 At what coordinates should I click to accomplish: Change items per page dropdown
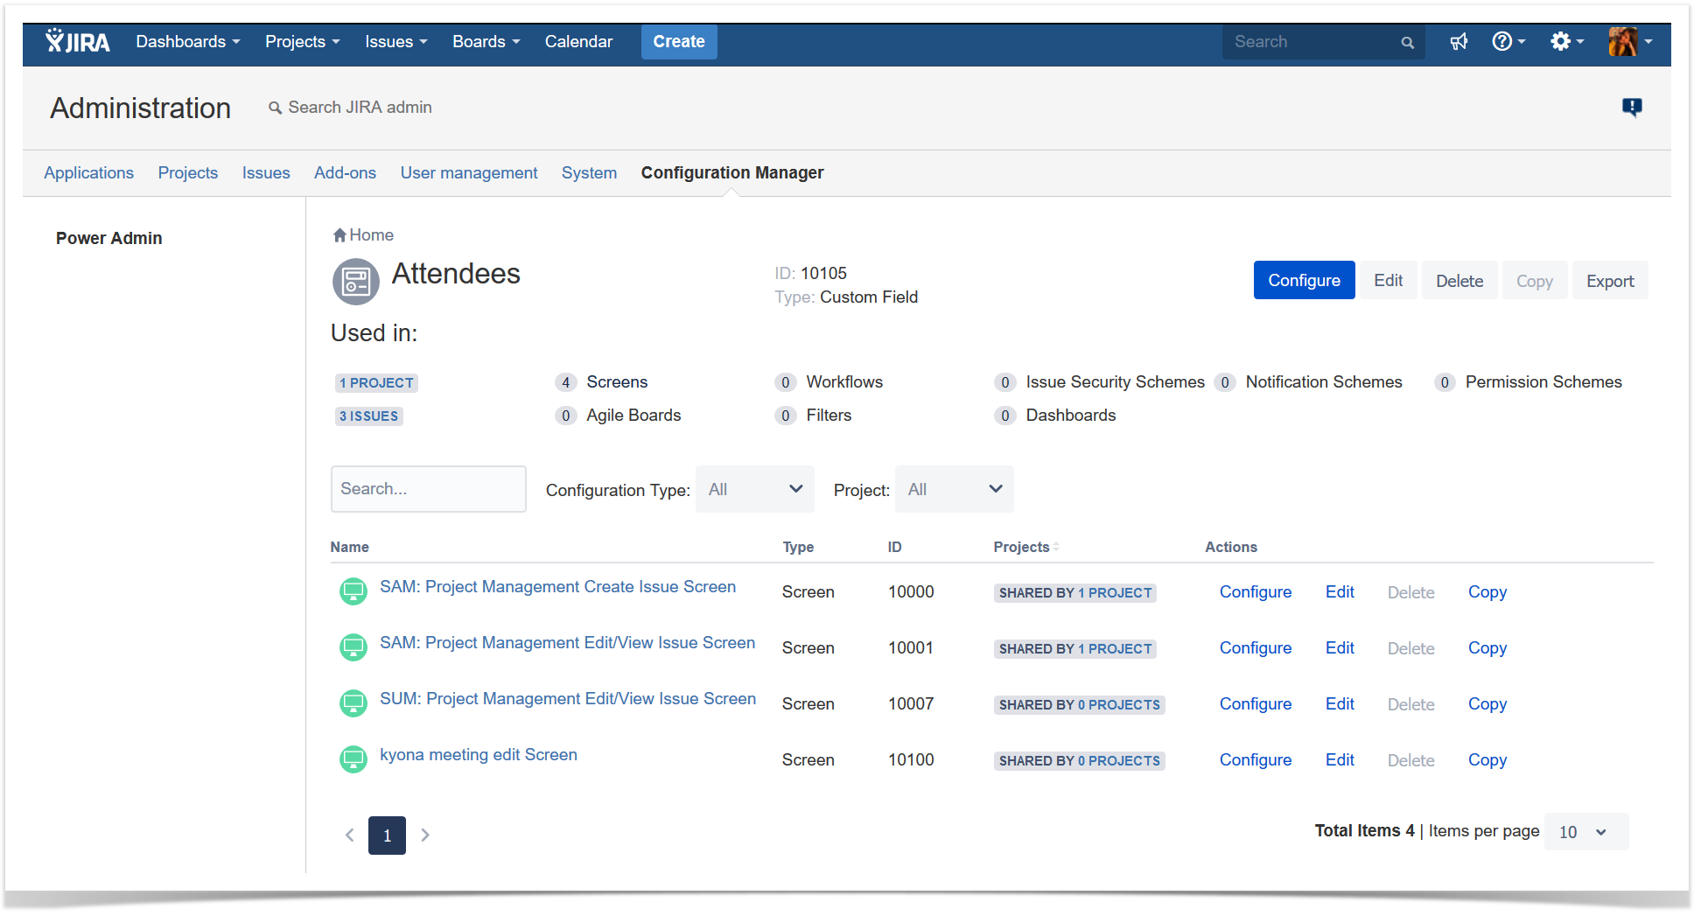pyautogui.click(x=1586, y=832)
